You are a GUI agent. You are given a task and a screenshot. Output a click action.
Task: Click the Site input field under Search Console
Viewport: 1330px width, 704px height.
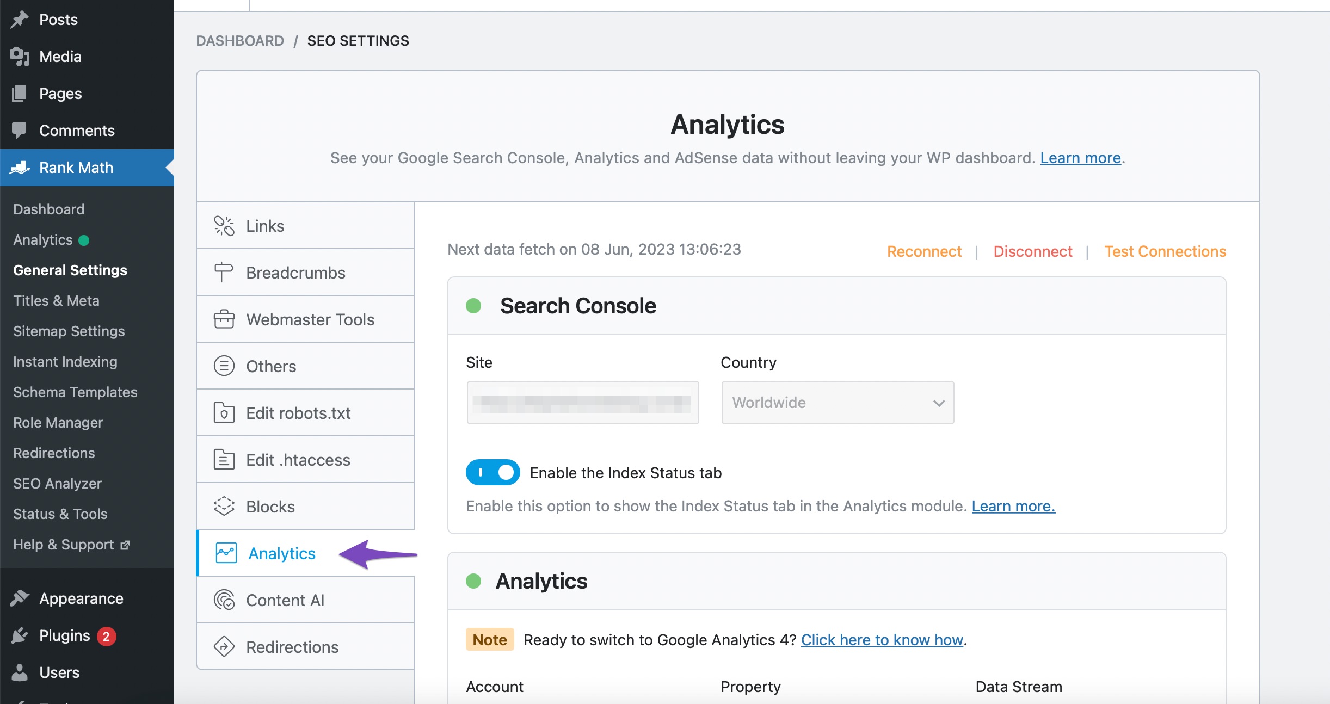point(583,404)
